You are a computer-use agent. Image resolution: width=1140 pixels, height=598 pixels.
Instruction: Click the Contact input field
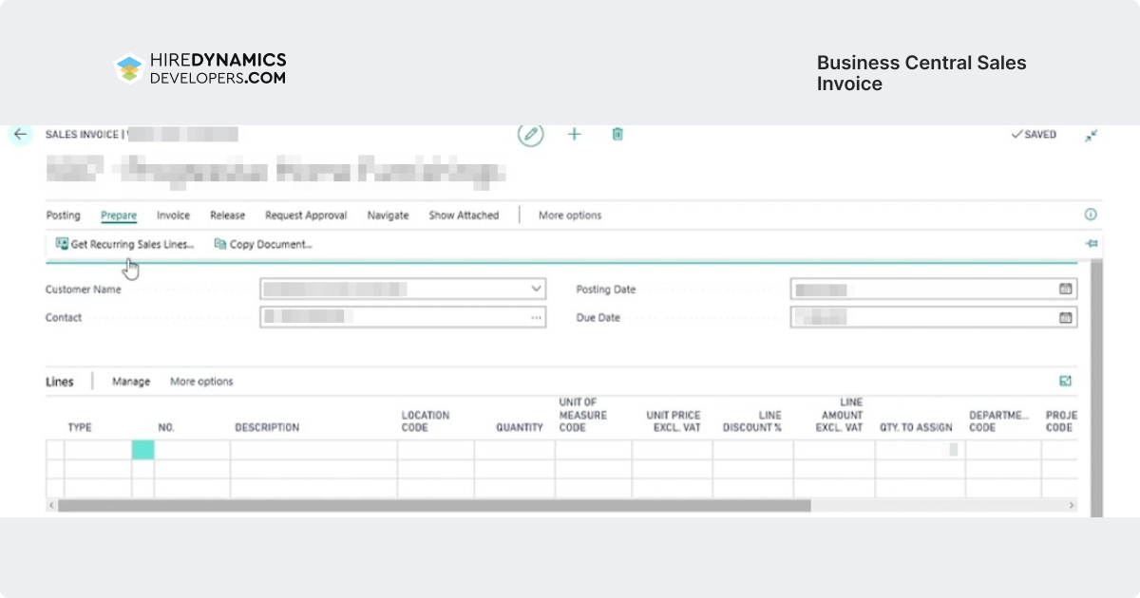[x=403, y=317]
